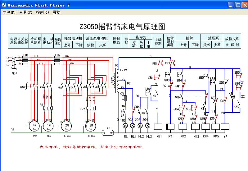Click the HL3 spindle indicator lamp
Viewport: 248px width, 171px height.
tap(148, 126)
